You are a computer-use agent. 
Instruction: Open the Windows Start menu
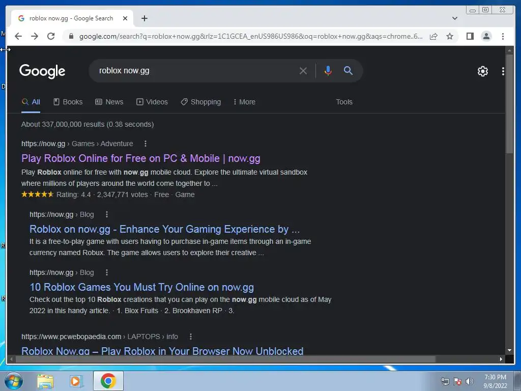click(x=13, y=381)
